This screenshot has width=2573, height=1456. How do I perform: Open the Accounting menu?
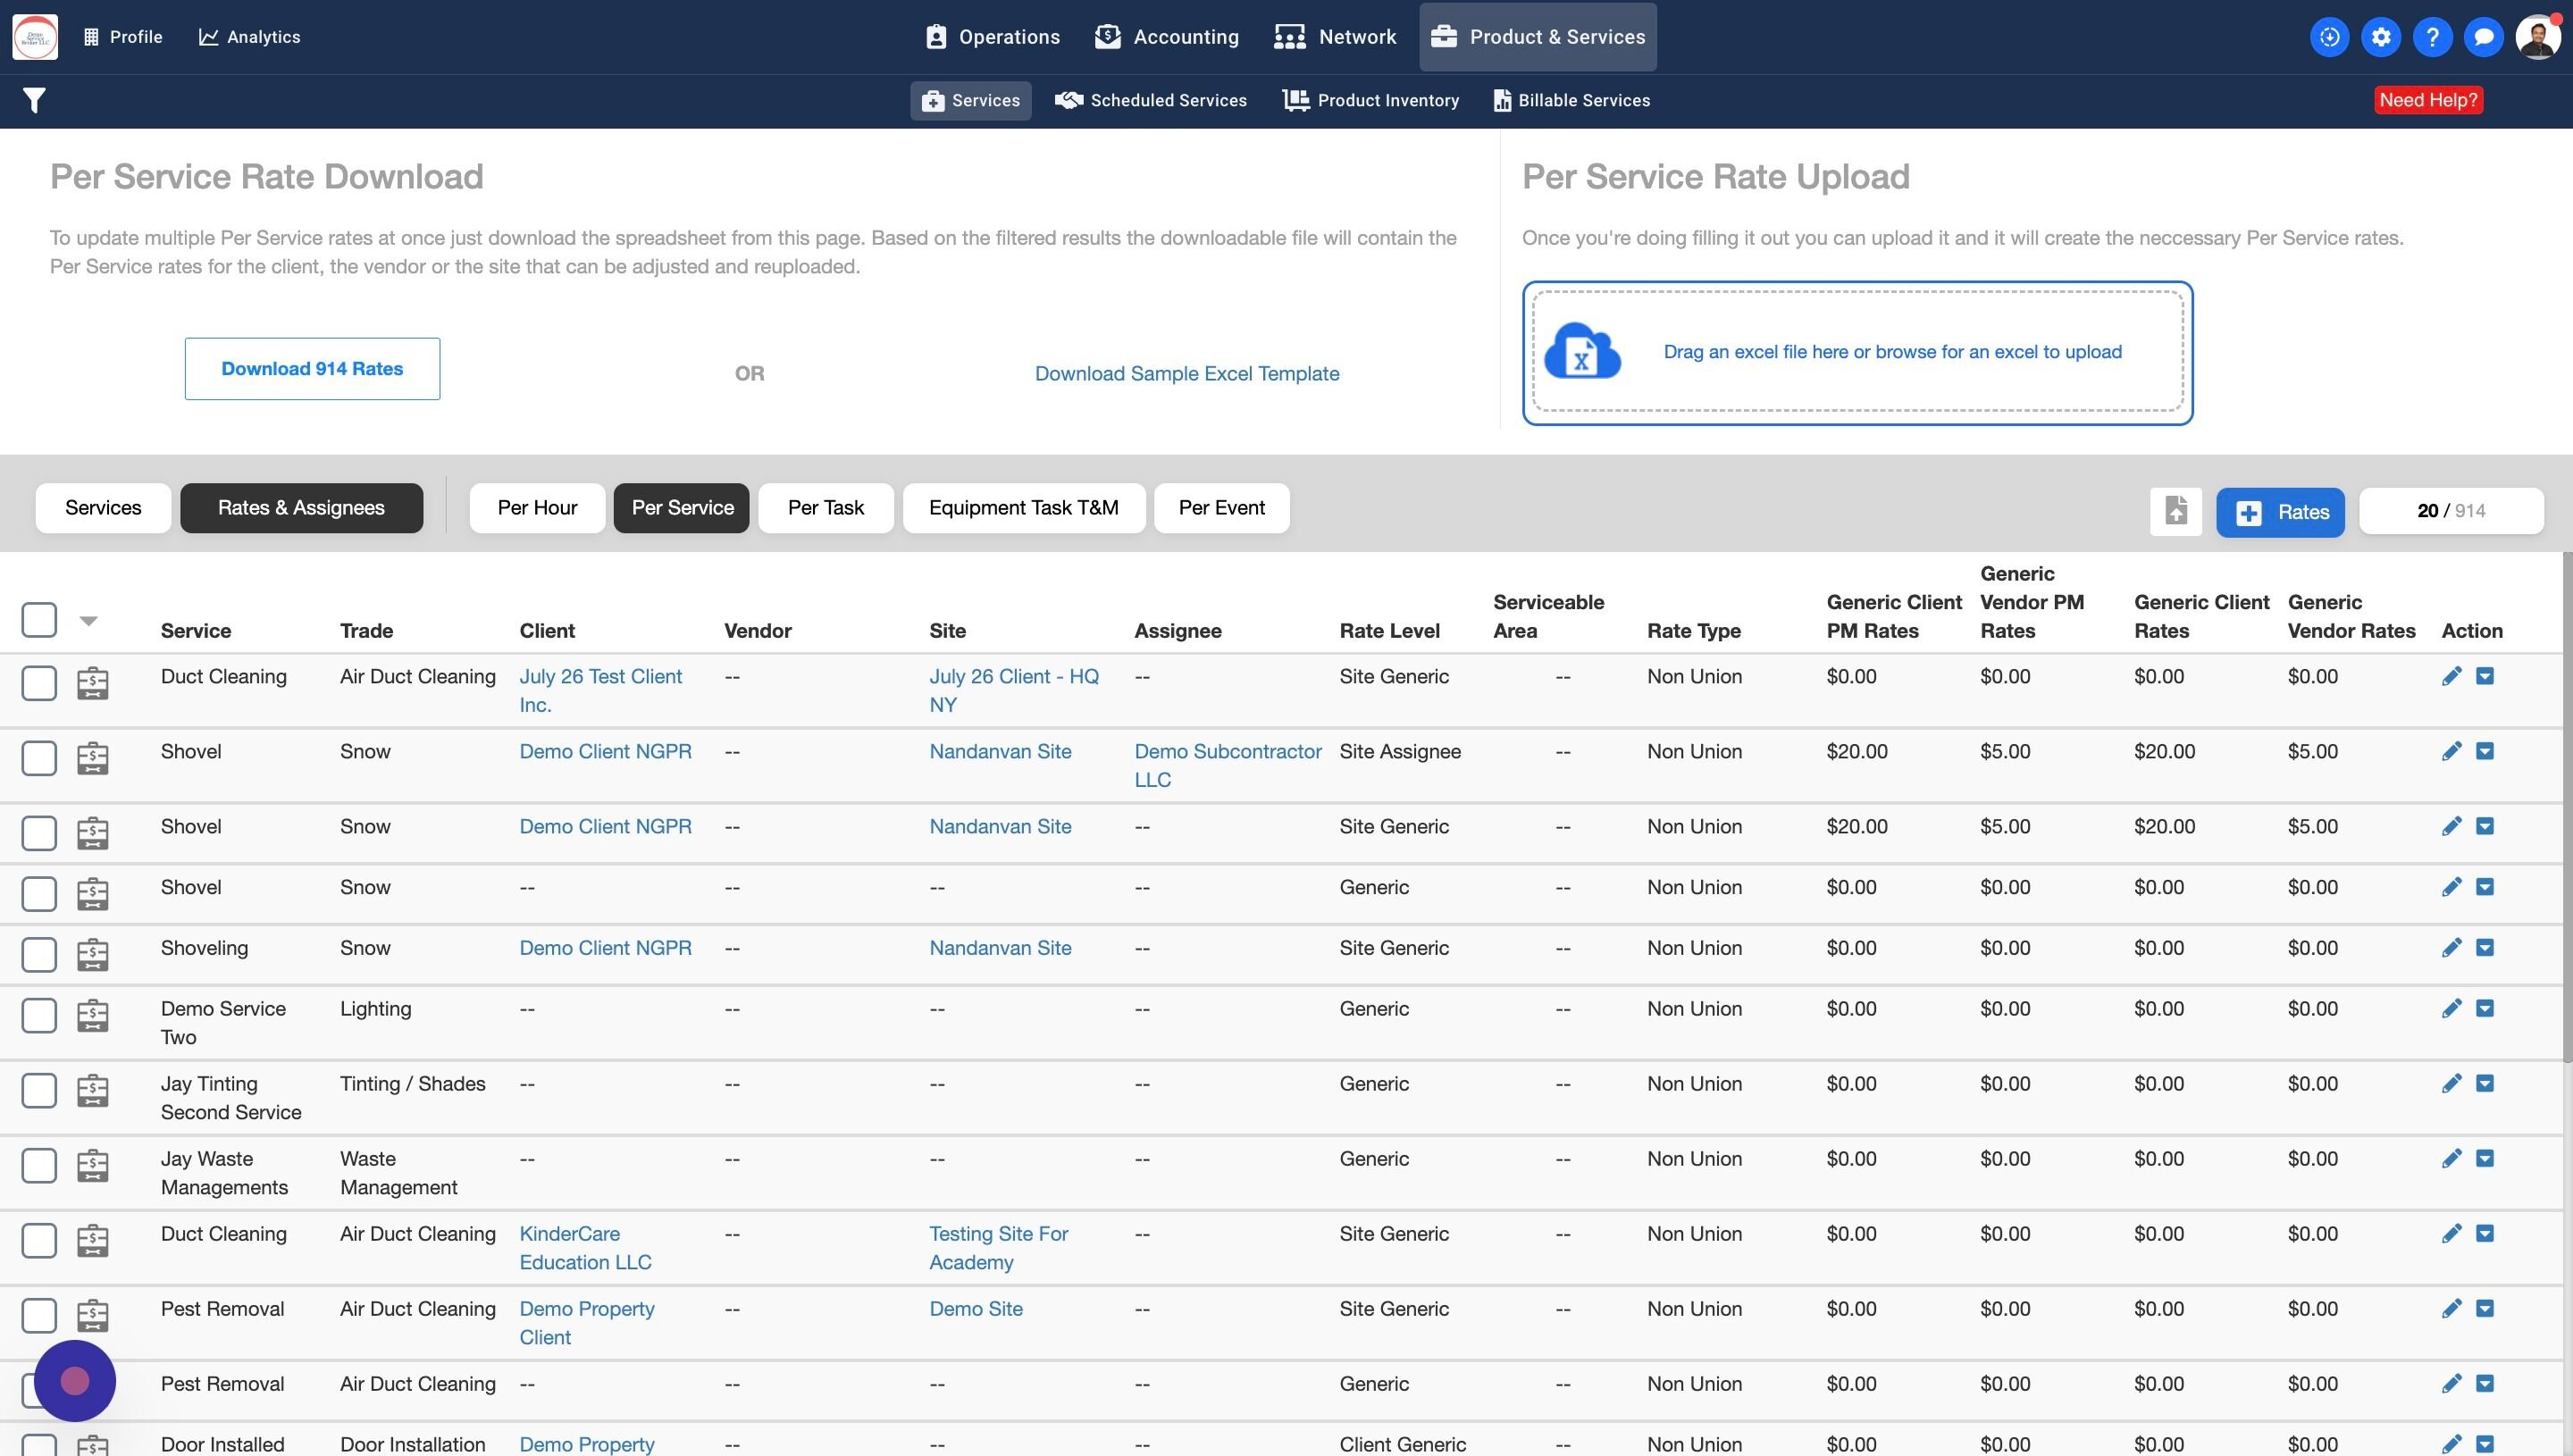(x=1166, y=37)
